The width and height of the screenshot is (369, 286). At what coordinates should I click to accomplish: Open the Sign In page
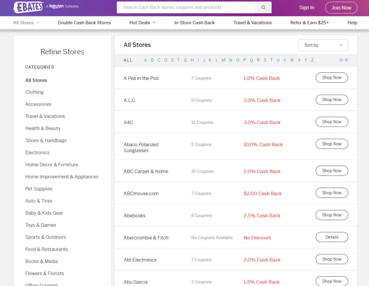coord(307,8)
